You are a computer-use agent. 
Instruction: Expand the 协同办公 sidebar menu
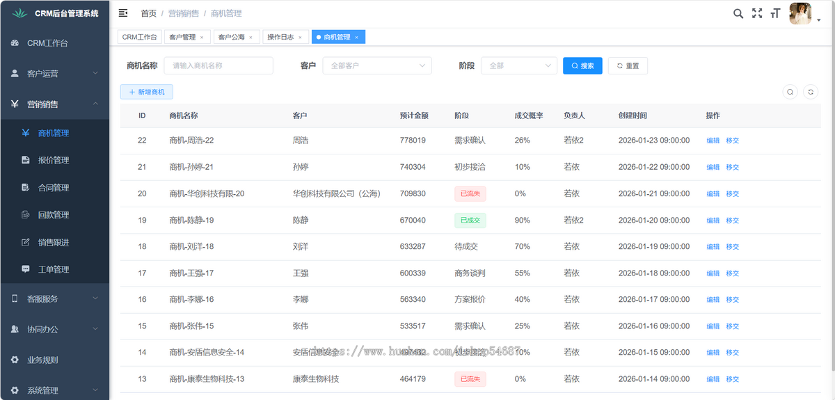click(54, 330)
